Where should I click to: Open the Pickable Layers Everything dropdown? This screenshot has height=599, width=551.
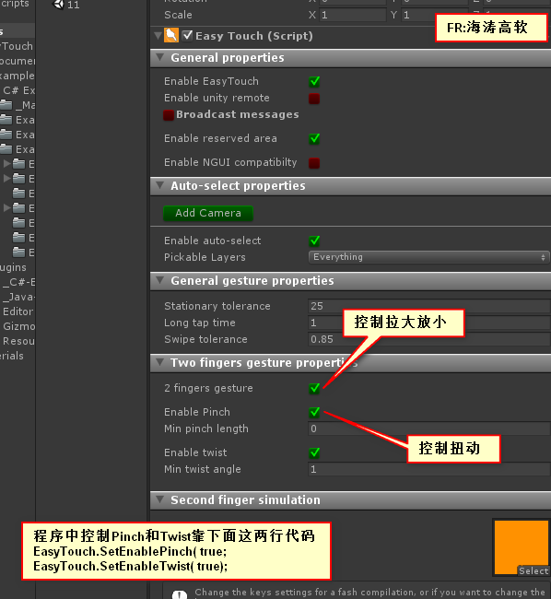point(428,257)
